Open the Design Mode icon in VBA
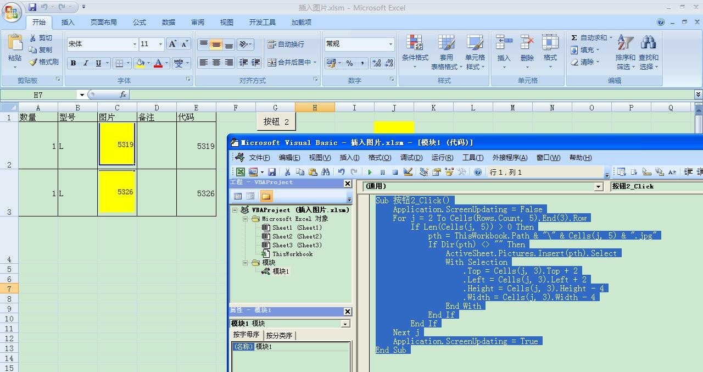Image resolution: width=703 pixels, height=372 pixels. (x=408, y=171)
